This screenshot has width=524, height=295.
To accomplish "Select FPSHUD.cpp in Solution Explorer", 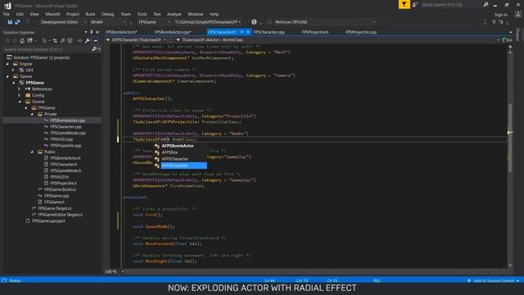I will (x=61, y=139).
